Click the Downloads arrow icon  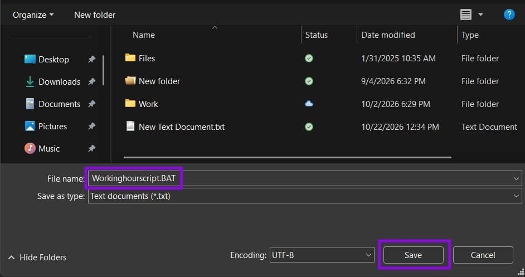pos(30,81)
